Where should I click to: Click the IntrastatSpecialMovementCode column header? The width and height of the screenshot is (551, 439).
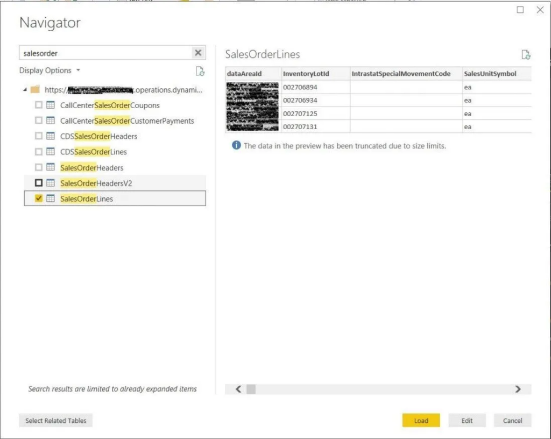[406, 74]
